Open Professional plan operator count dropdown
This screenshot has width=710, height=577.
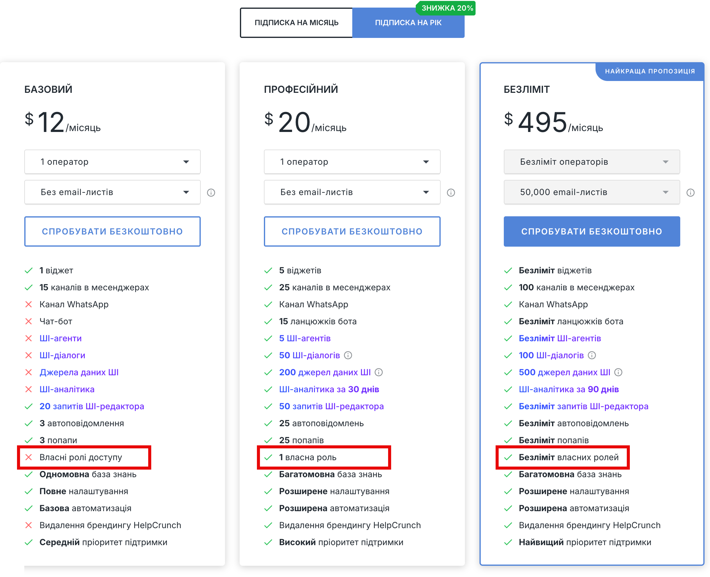pos(352,162)
